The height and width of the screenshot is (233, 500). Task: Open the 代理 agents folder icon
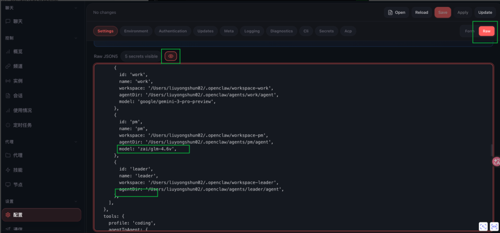coord(8,155)
